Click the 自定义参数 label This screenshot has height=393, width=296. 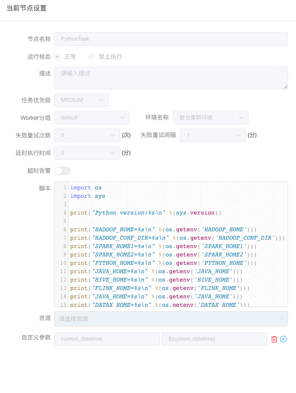point(36,337)
